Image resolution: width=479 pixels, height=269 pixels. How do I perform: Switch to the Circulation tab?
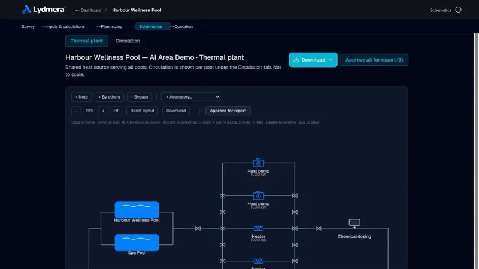tap(128, 41)
